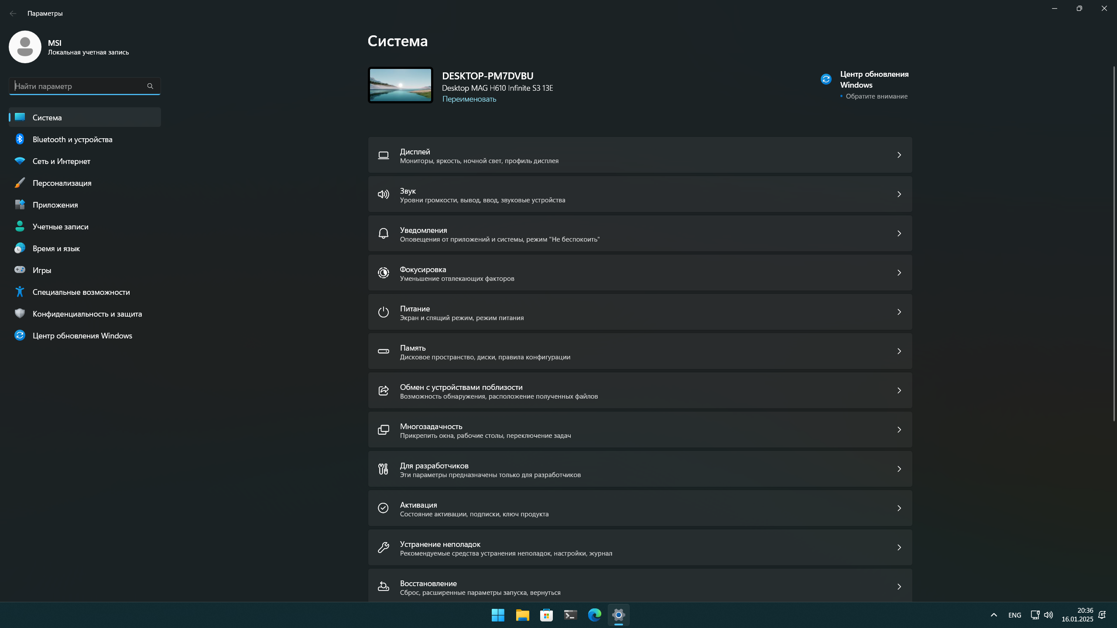Viewport: 1117px width, 628px height.
Task: Open the Windows Start button
Action: pos(498,615)
